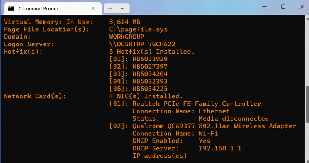Click the Media disconnected status text
Viewport: 309px width, 163px height.
233,118
